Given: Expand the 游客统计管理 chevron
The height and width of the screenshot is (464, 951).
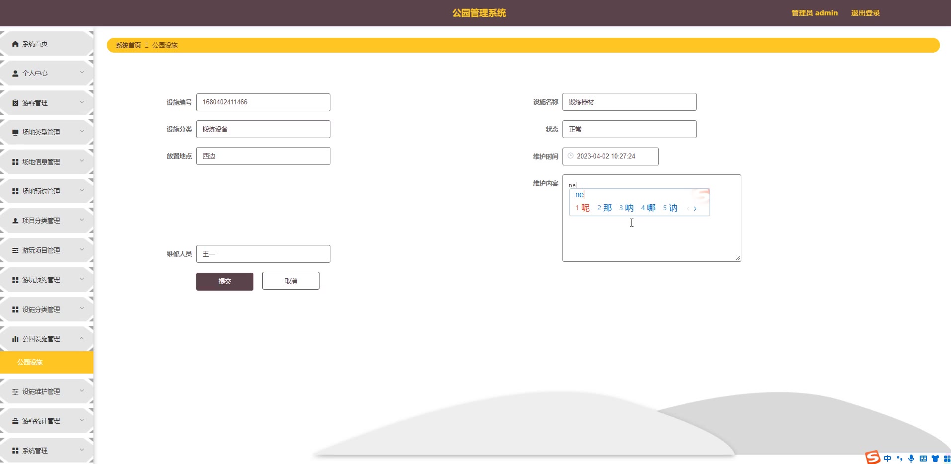Looking at the screenshot, I should coord(82,420).
